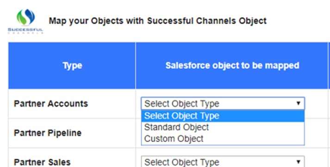Click the Type column header

point(72,66)
